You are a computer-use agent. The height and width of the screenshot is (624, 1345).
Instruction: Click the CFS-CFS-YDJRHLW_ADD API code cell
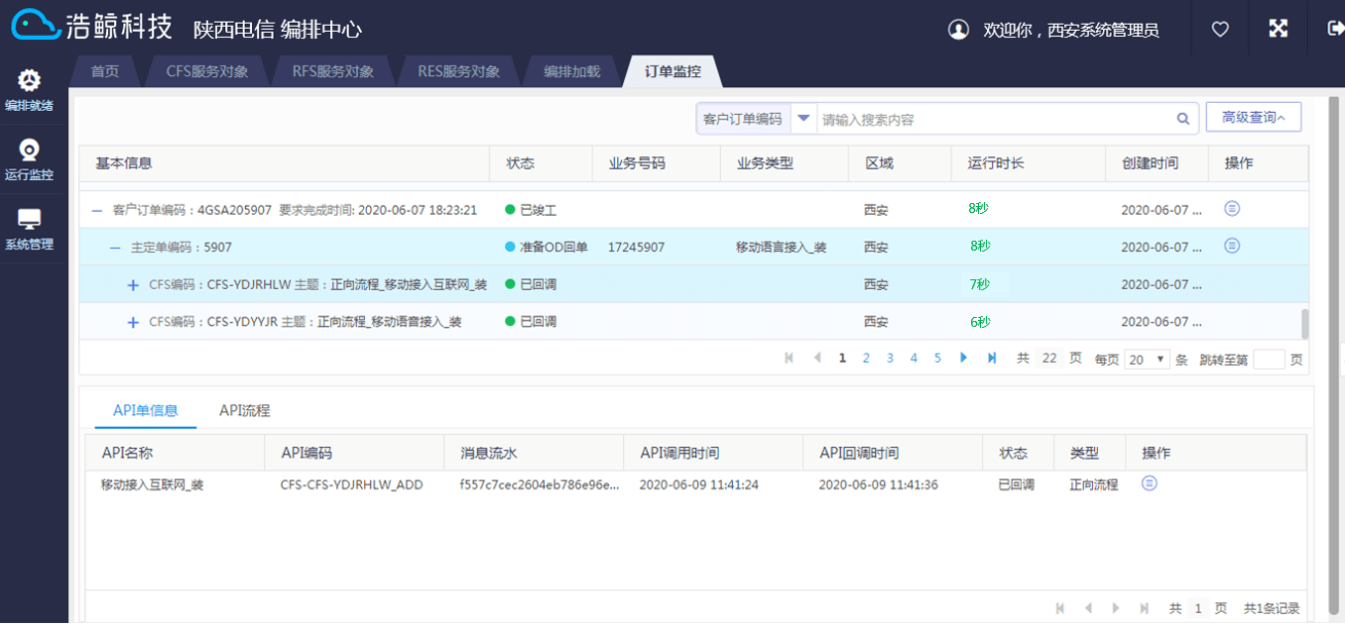point(352,485)
